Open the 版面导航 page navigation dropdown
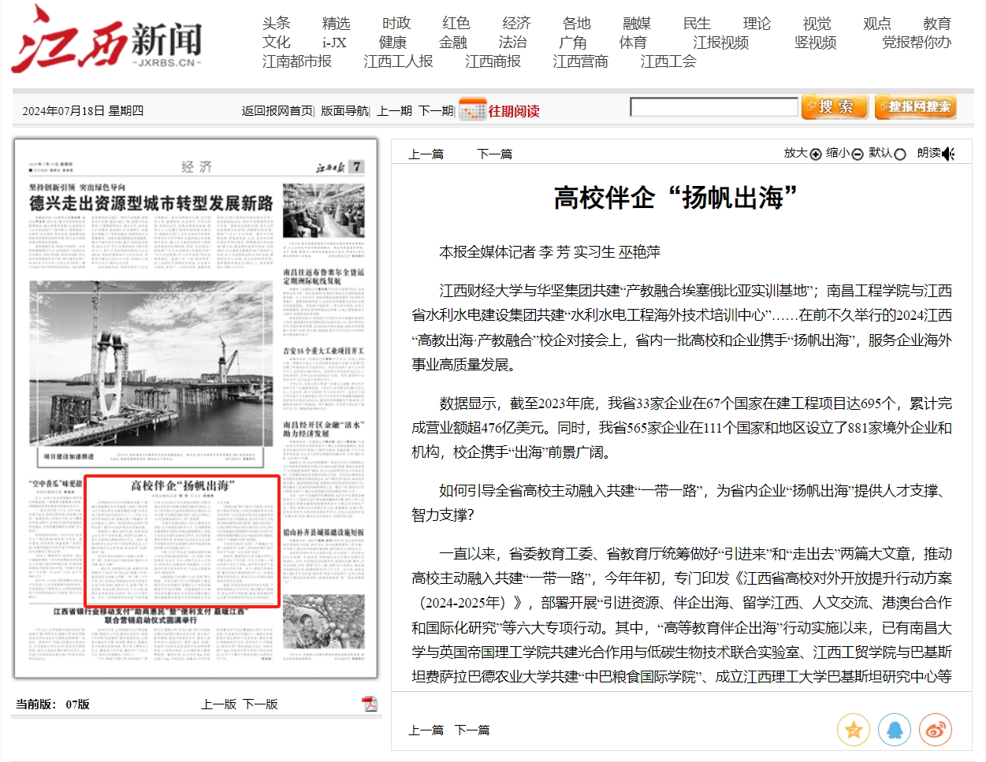The width and height of the screenshot is (986, 762). tap(344, 111)
